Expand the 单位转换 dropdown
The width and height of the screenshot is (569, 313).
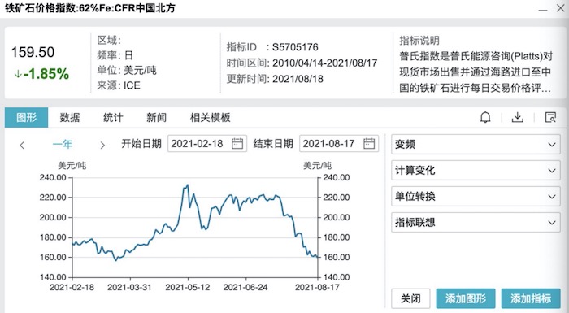click(x=476, y=197)
